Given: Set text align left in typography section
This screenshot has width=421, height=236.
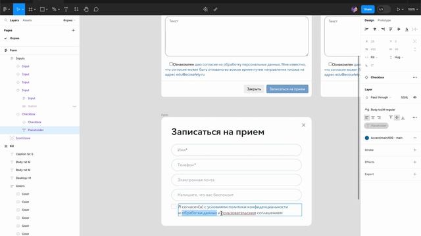Looking at the screenshot, I should pyautogui.click(x=367, y=117).
